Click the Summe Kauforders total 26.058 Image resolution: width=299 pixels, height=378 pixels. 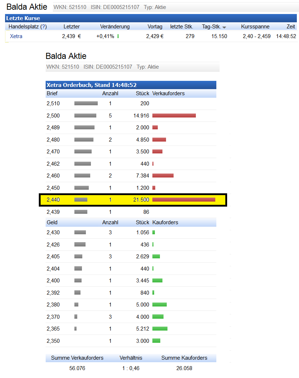184,368
